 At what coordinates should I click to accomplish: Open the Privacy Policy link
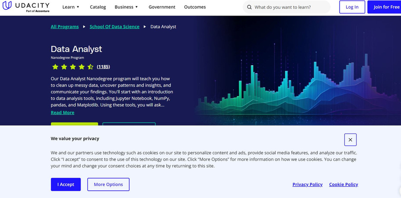pyautogui.click(x=307, y=185)
